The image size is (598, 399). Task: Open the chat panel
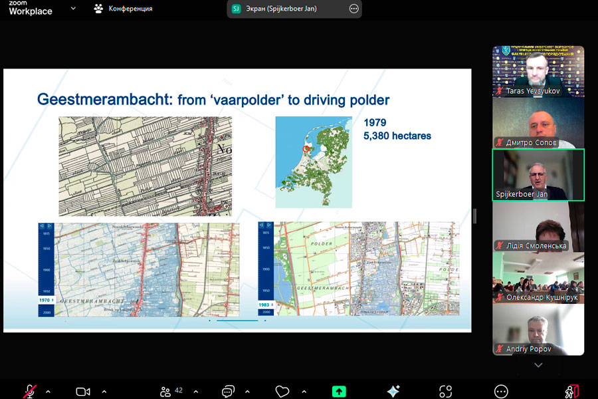pyautogui.click(x=228, y=392)
